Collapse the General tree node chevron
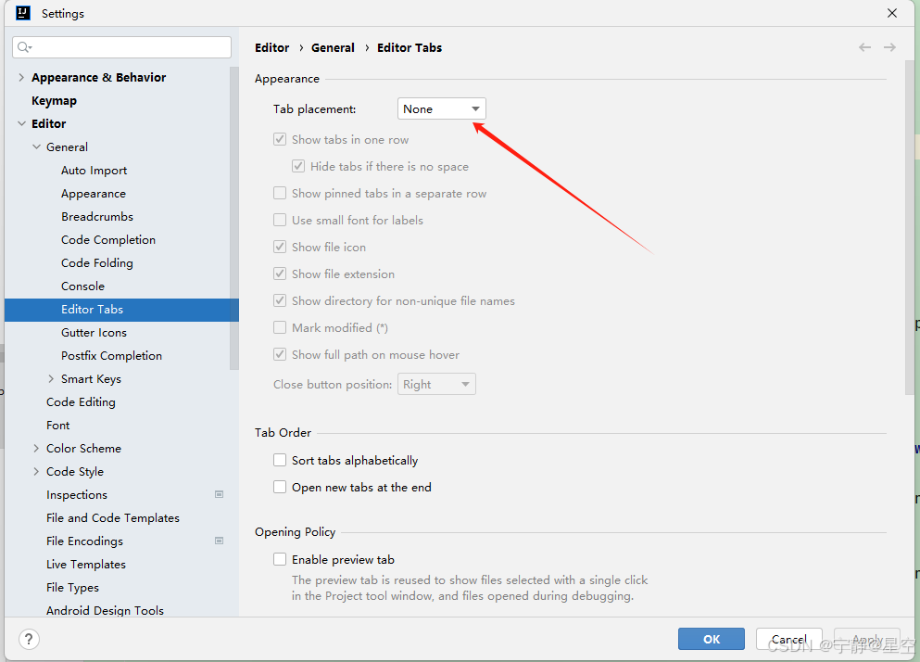The image size is (920, 662). coord(36,146)
